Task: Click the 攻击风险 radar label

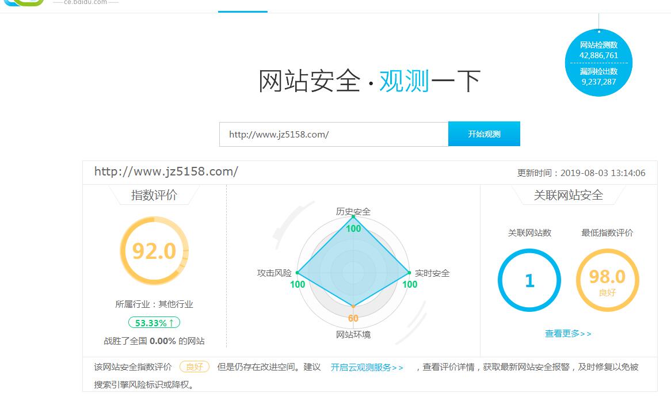Action: pyautogui.click(x=274, y=273)
